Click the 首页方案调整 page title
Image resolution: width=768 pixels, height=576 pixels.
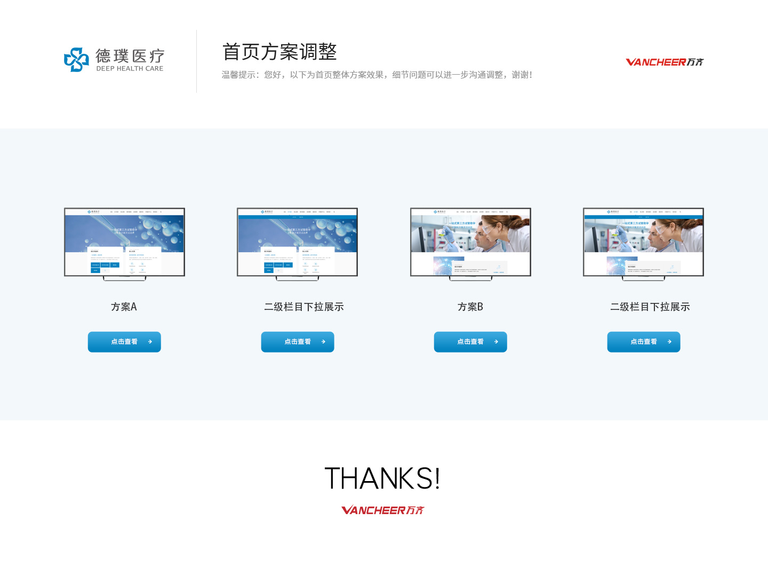click(x=279, y=52)
